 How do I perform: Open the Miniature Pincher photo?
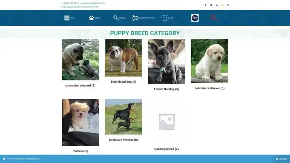click(123, 117)
